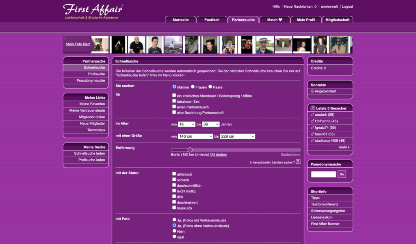Check eine Beziehung/Partnerschaft option
The height and width of the screenshot is (244, 416).
[174, 112]
